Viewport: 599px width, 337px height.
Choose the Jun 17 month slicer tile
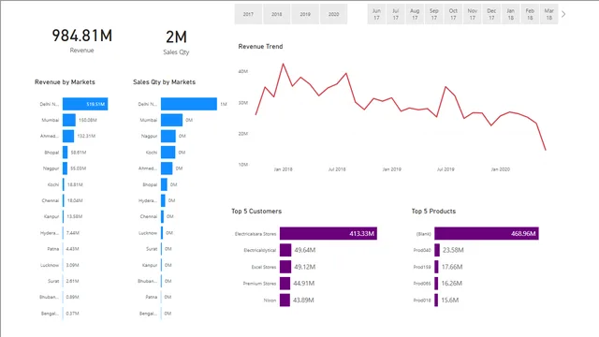point(376,14)
